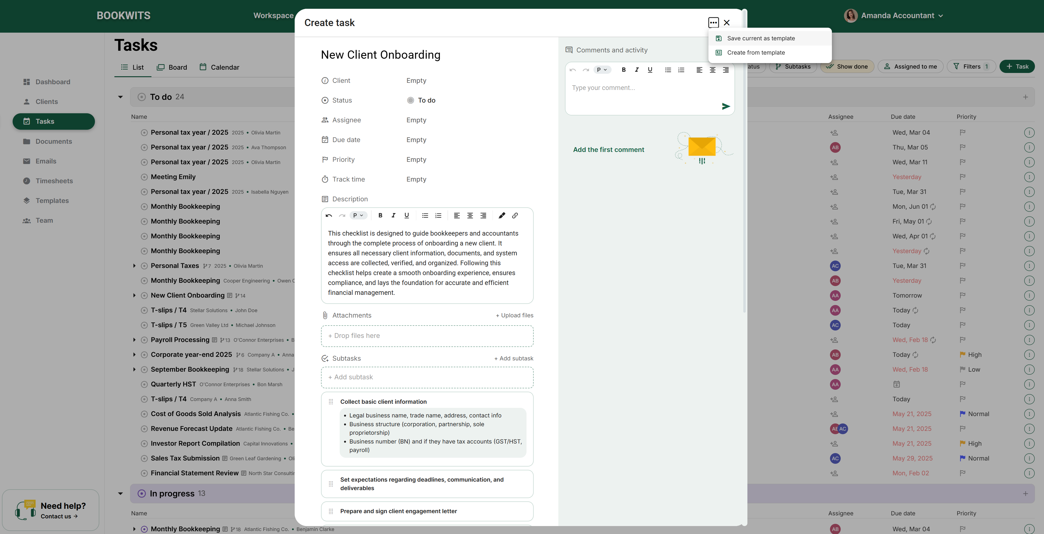1044x534 pixels.
Task: Toggle the Show done filter
Action: tap(847, 66)
